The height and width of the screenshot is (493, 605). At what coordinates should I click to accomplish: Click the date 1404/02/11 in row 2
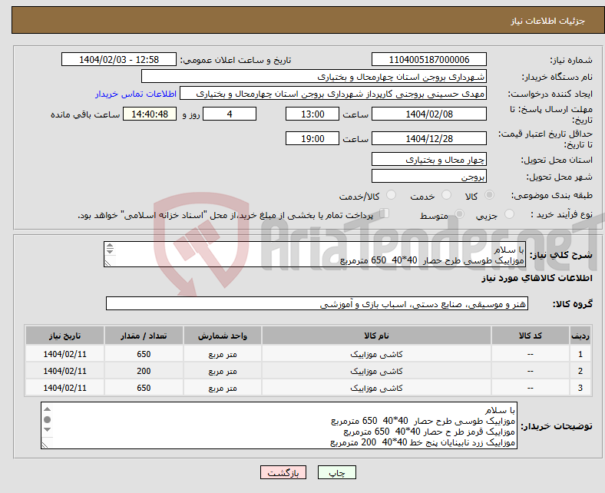tap(64, 371)
